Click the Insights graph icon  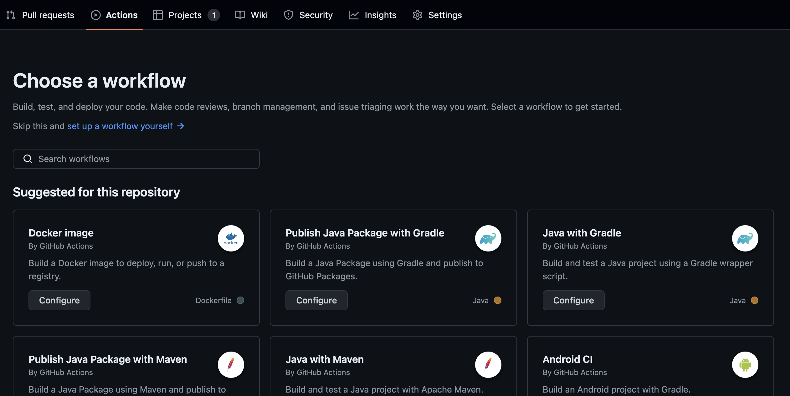coord(354,15)
